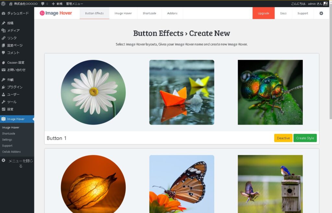Viewport: 332px width, 213px height.
Task: Click the WordPress logo in admin bar
Action: [3, 4]
